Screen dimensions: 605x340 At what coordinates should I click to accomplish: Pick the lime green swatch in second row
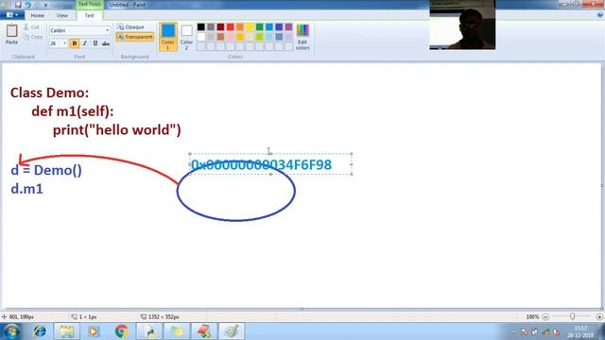click(260, 37)
